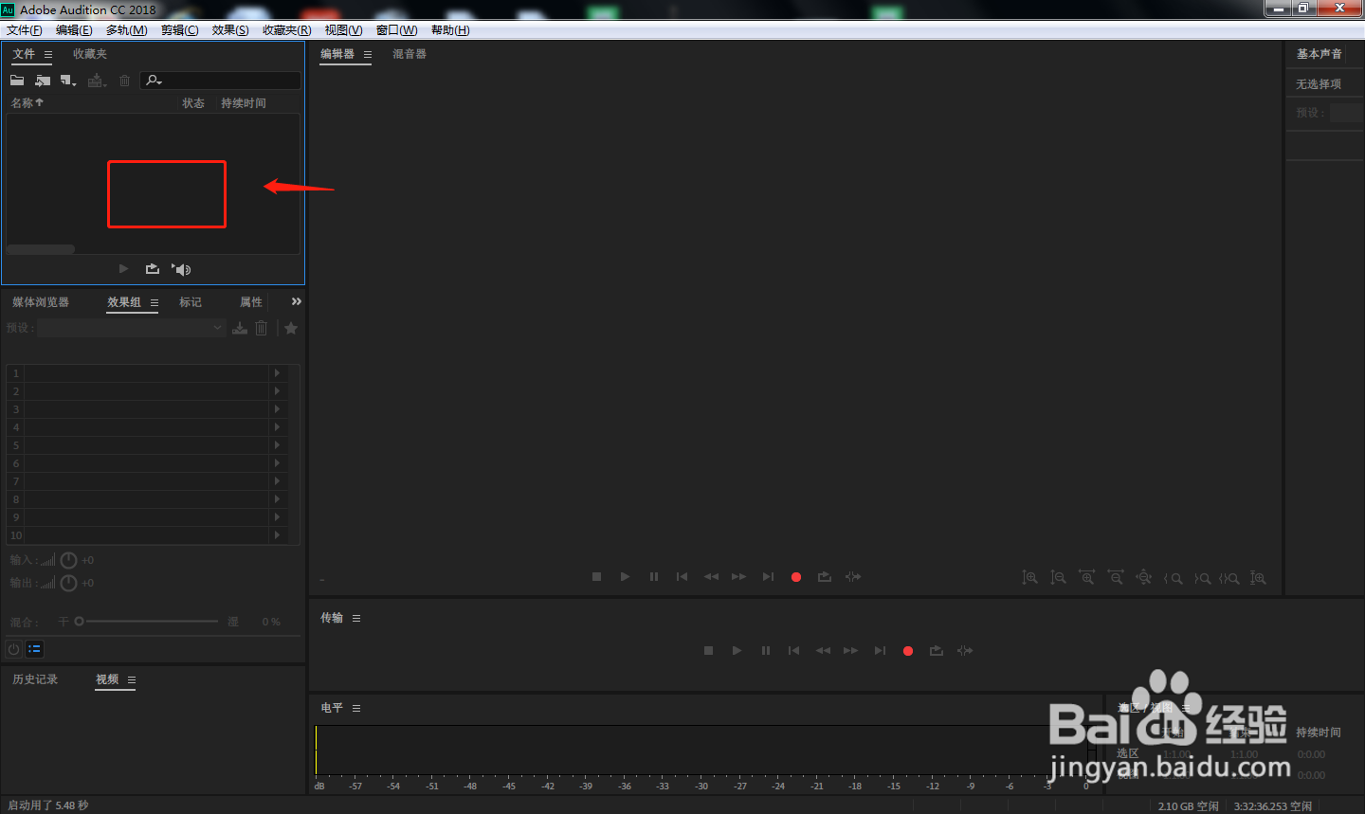Open the 编辑器 panel menu icon
This screenshot has width=1365, height=814.
pos(368,55)
